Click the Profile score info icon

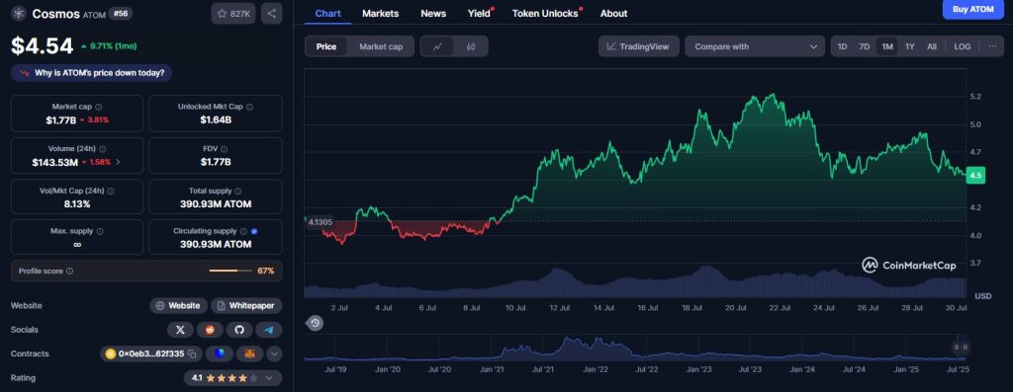tap(70, 272)
